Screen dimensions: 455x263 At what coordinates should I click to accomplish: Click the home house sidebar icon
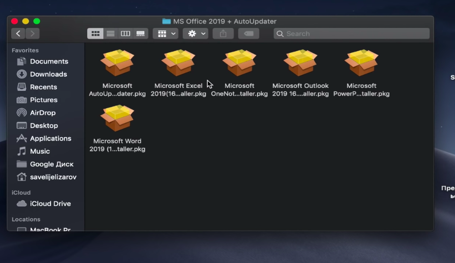click(21, 177)
